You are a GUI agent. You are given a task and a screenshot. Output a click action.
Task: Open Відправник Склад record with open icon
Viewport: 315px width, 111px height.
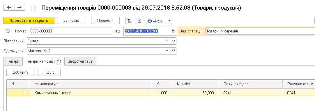(x=173, y=41)
